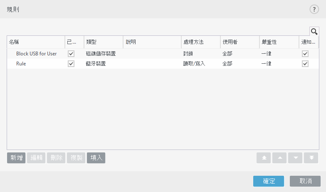
Task: Confirm with the 確定 button
Action: pos(269,181)
